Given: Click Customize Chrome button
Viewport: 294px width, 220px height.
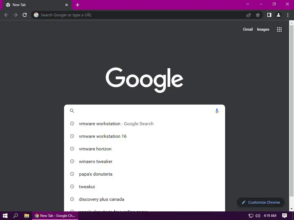Looking at the screenshot, I should tap(261, 203).
